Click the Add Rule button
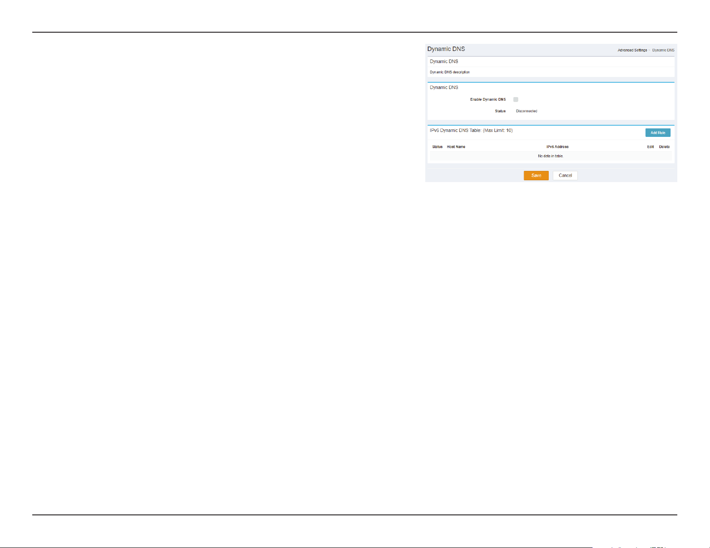The image size is (710, 548). pos(658,132)
